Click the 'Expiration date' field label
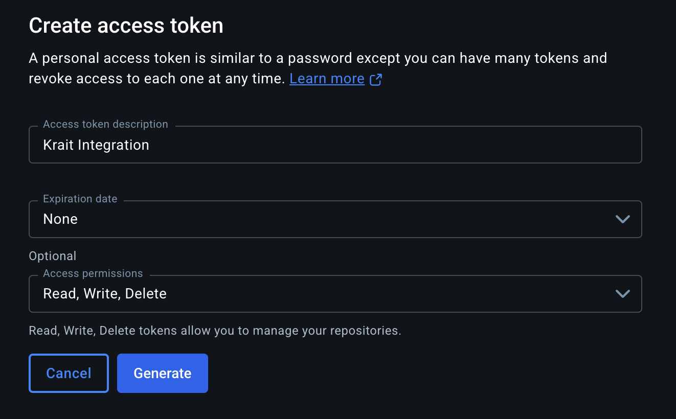The image size is (676, 419). coord(80,199)
